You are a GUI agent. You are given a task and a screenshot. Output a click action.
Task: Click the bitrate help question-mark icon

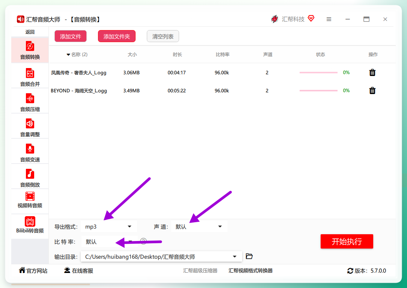pos(143,241)
